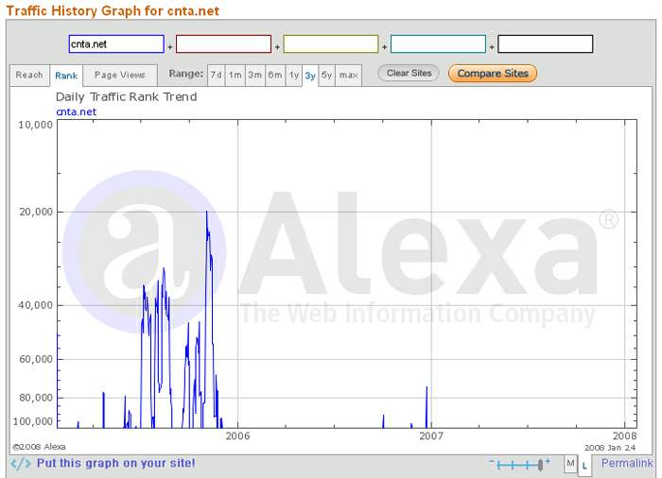Click the Compare Sites button

[493, 74]
